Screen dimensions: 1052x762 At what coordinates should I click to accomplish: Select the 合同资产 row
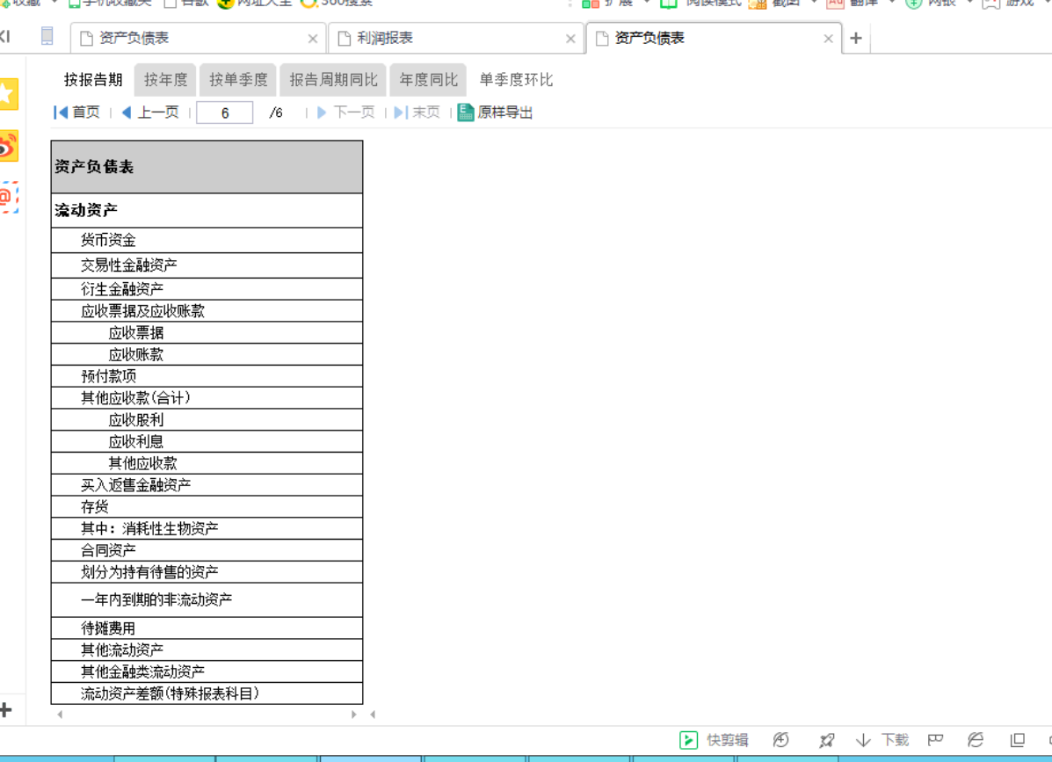[207, 550]
